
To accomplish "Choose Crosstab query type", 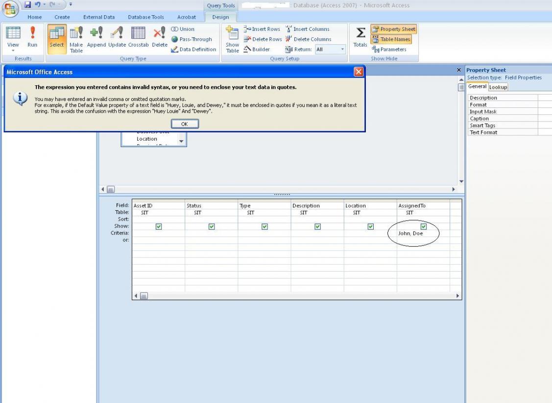I will click(138, 37).
